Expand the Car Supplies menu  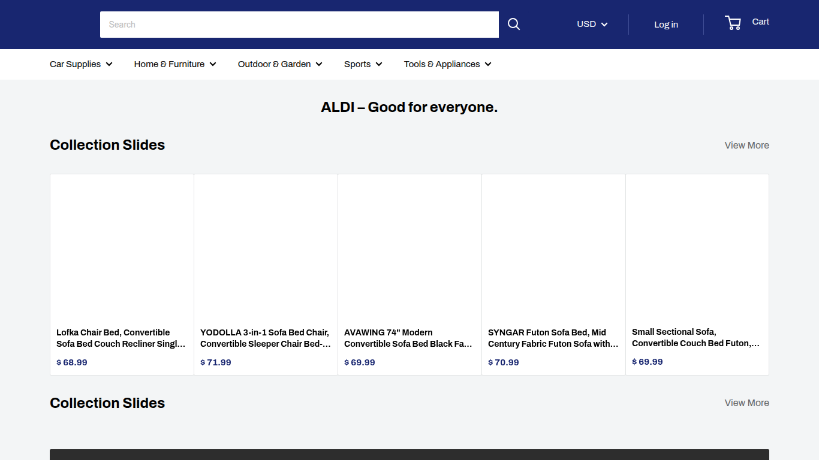click(x=81, y=64)
